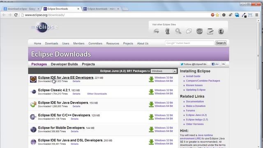Click green download arrow for Eclipse Classic

point(151,92)
